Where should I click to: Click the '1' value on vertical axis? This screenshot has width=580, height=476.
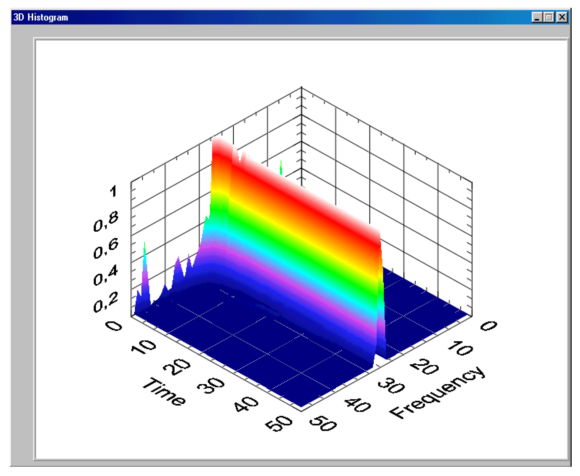(113, 191)
